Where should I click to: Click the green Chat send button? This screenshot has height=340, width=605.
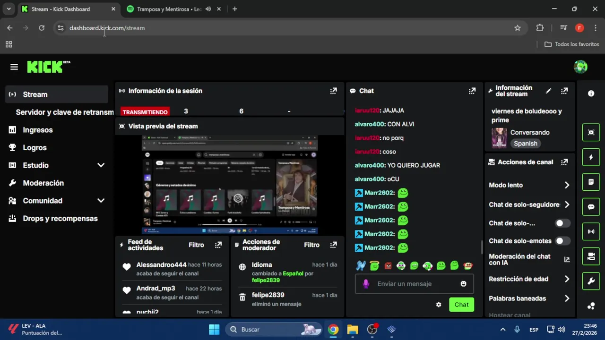click(461, 305)
